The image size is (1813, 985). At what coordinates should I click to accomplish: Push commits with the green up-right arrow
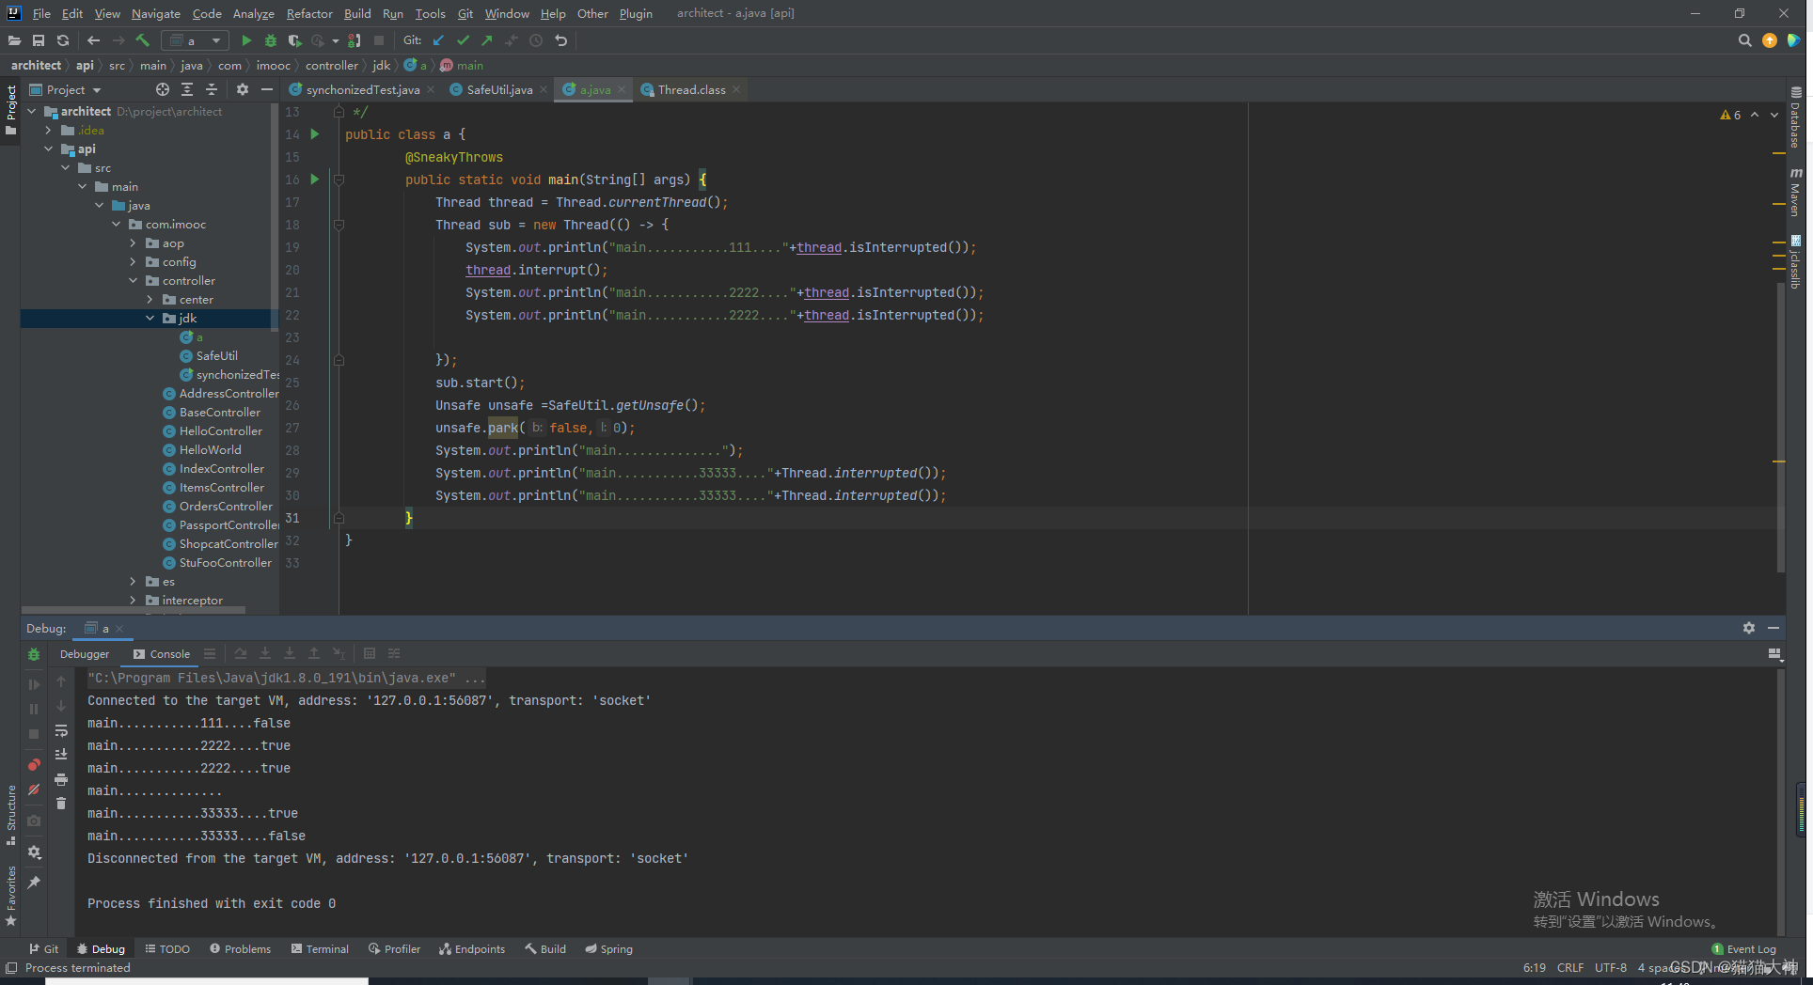[x=487, y=40]
